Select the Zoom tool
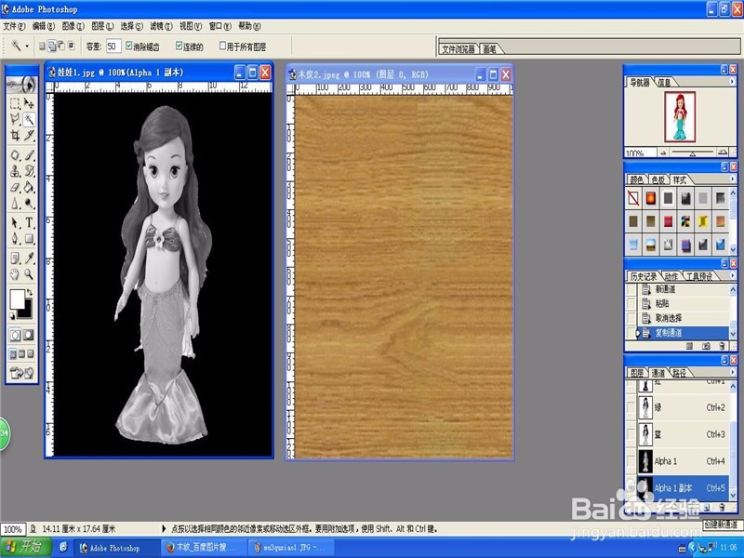 29,273
